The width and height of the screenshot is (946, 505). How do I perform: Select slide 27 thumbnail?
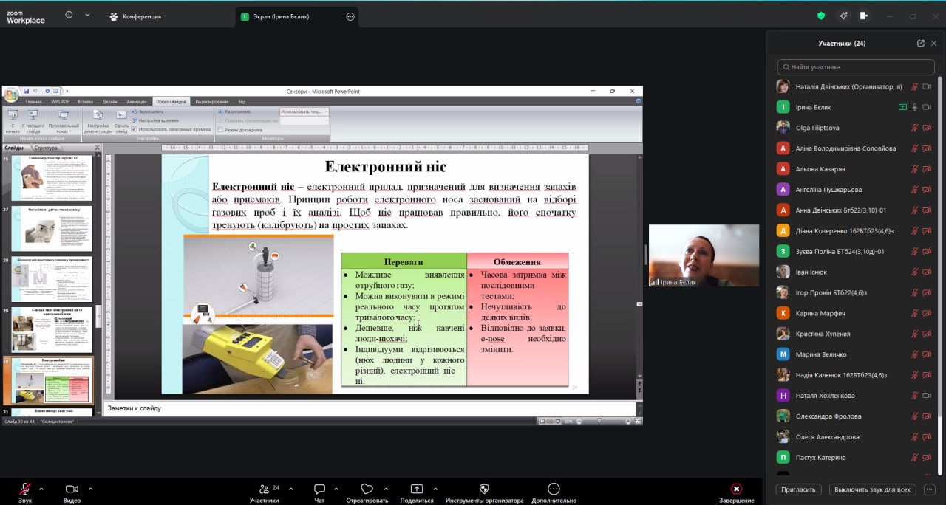pos(52,228)
